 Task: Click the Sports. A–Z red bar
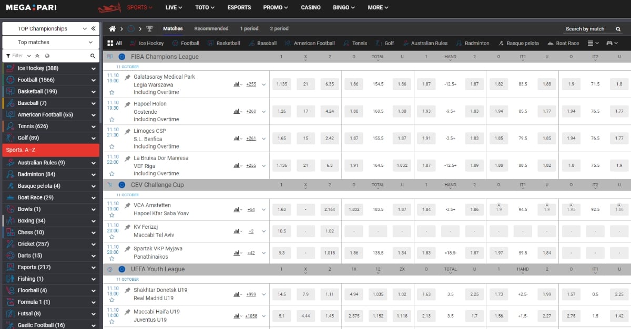(x=50, y=150)
